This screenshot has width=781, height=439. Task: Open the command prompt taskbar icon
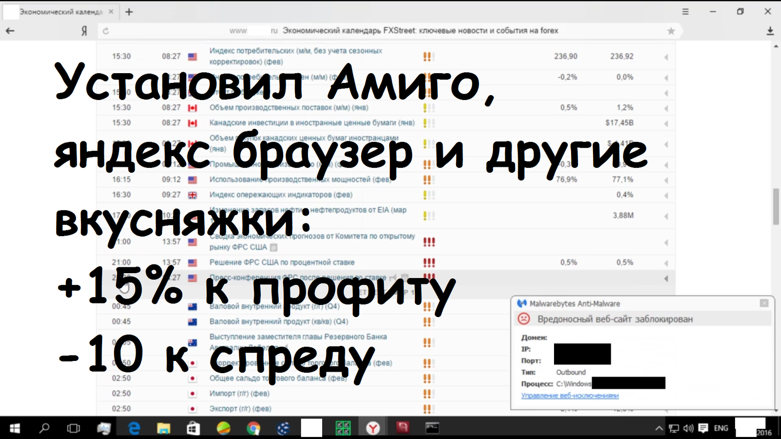click(x=432, y=428)
